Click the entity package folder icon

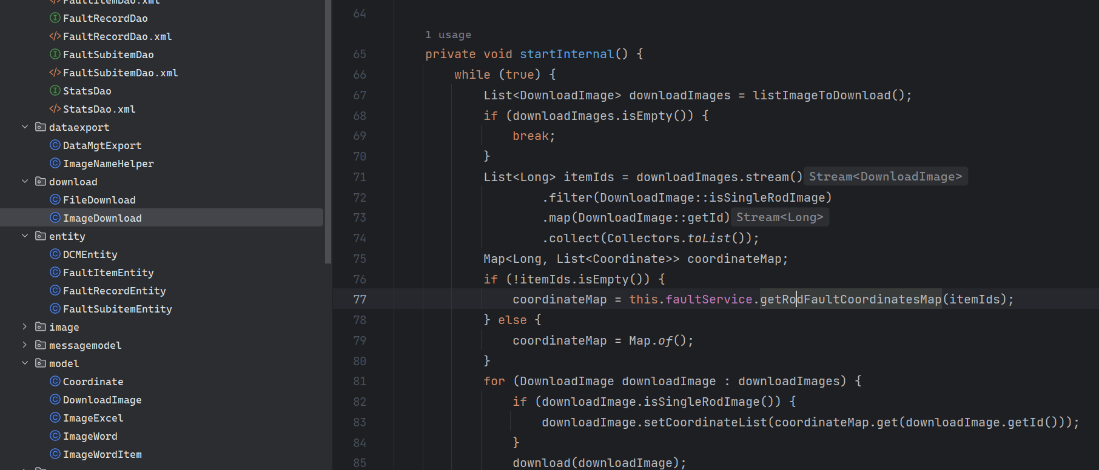click(41, 236)
